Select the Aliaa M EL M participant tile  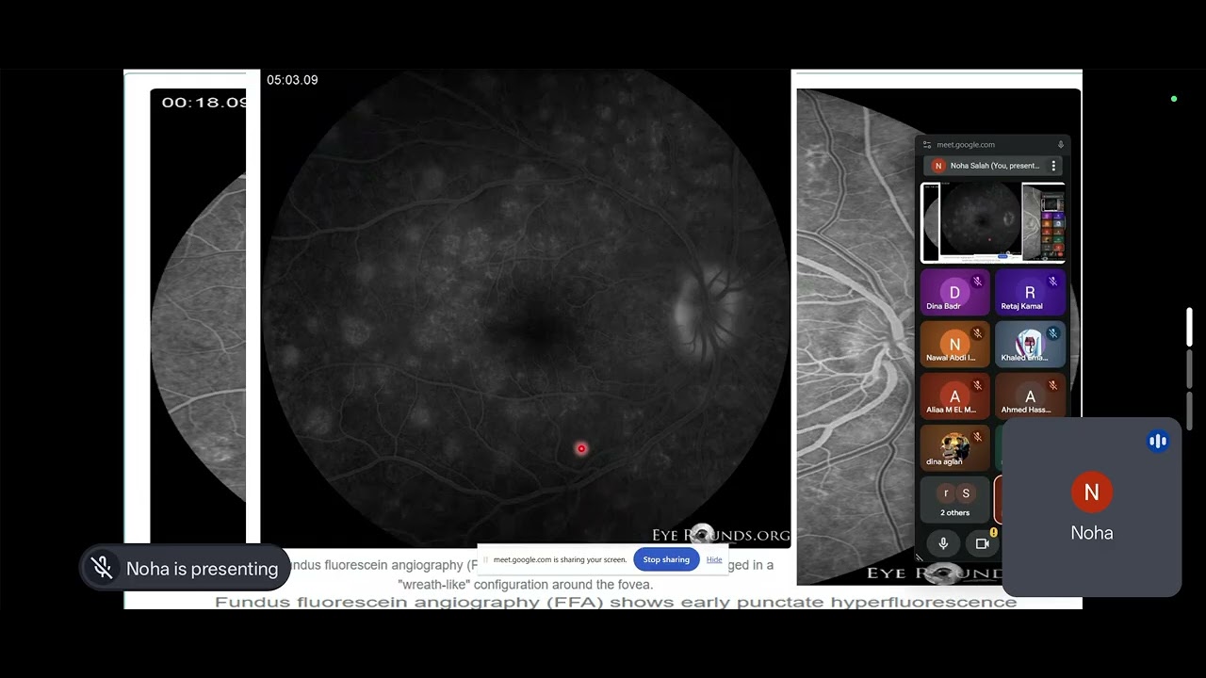pyautogui.click(x=954, y=395)
